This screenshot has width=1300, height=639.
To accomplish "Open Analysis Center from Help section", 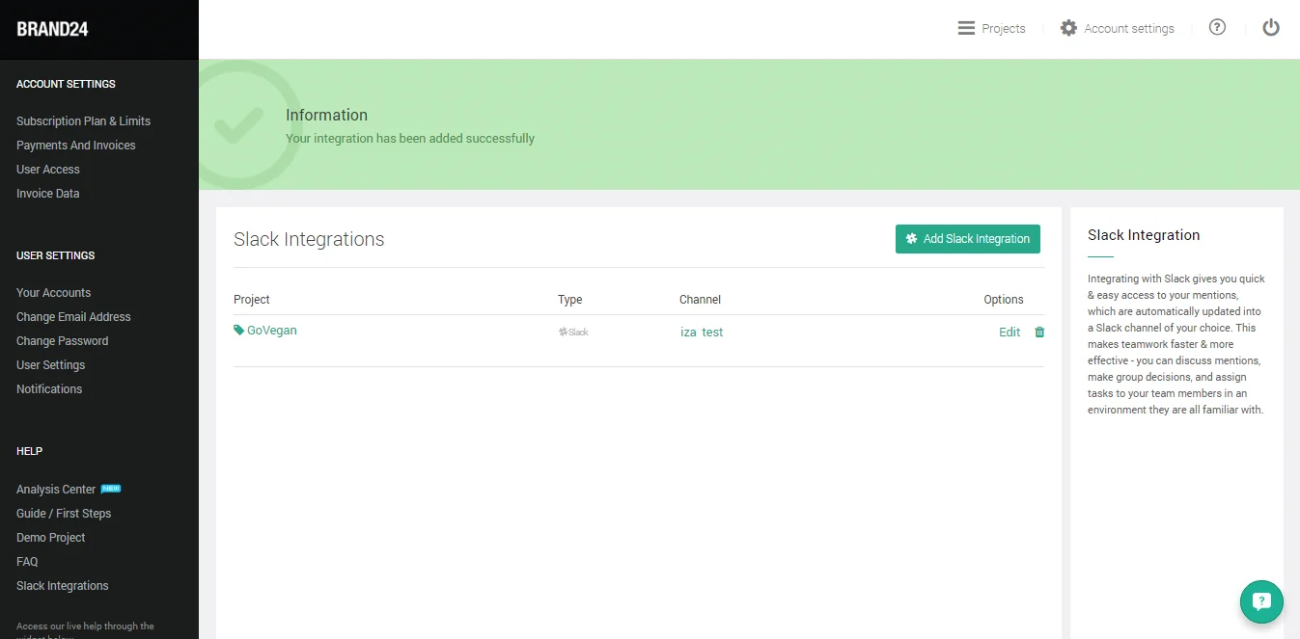I will (56, 490).
